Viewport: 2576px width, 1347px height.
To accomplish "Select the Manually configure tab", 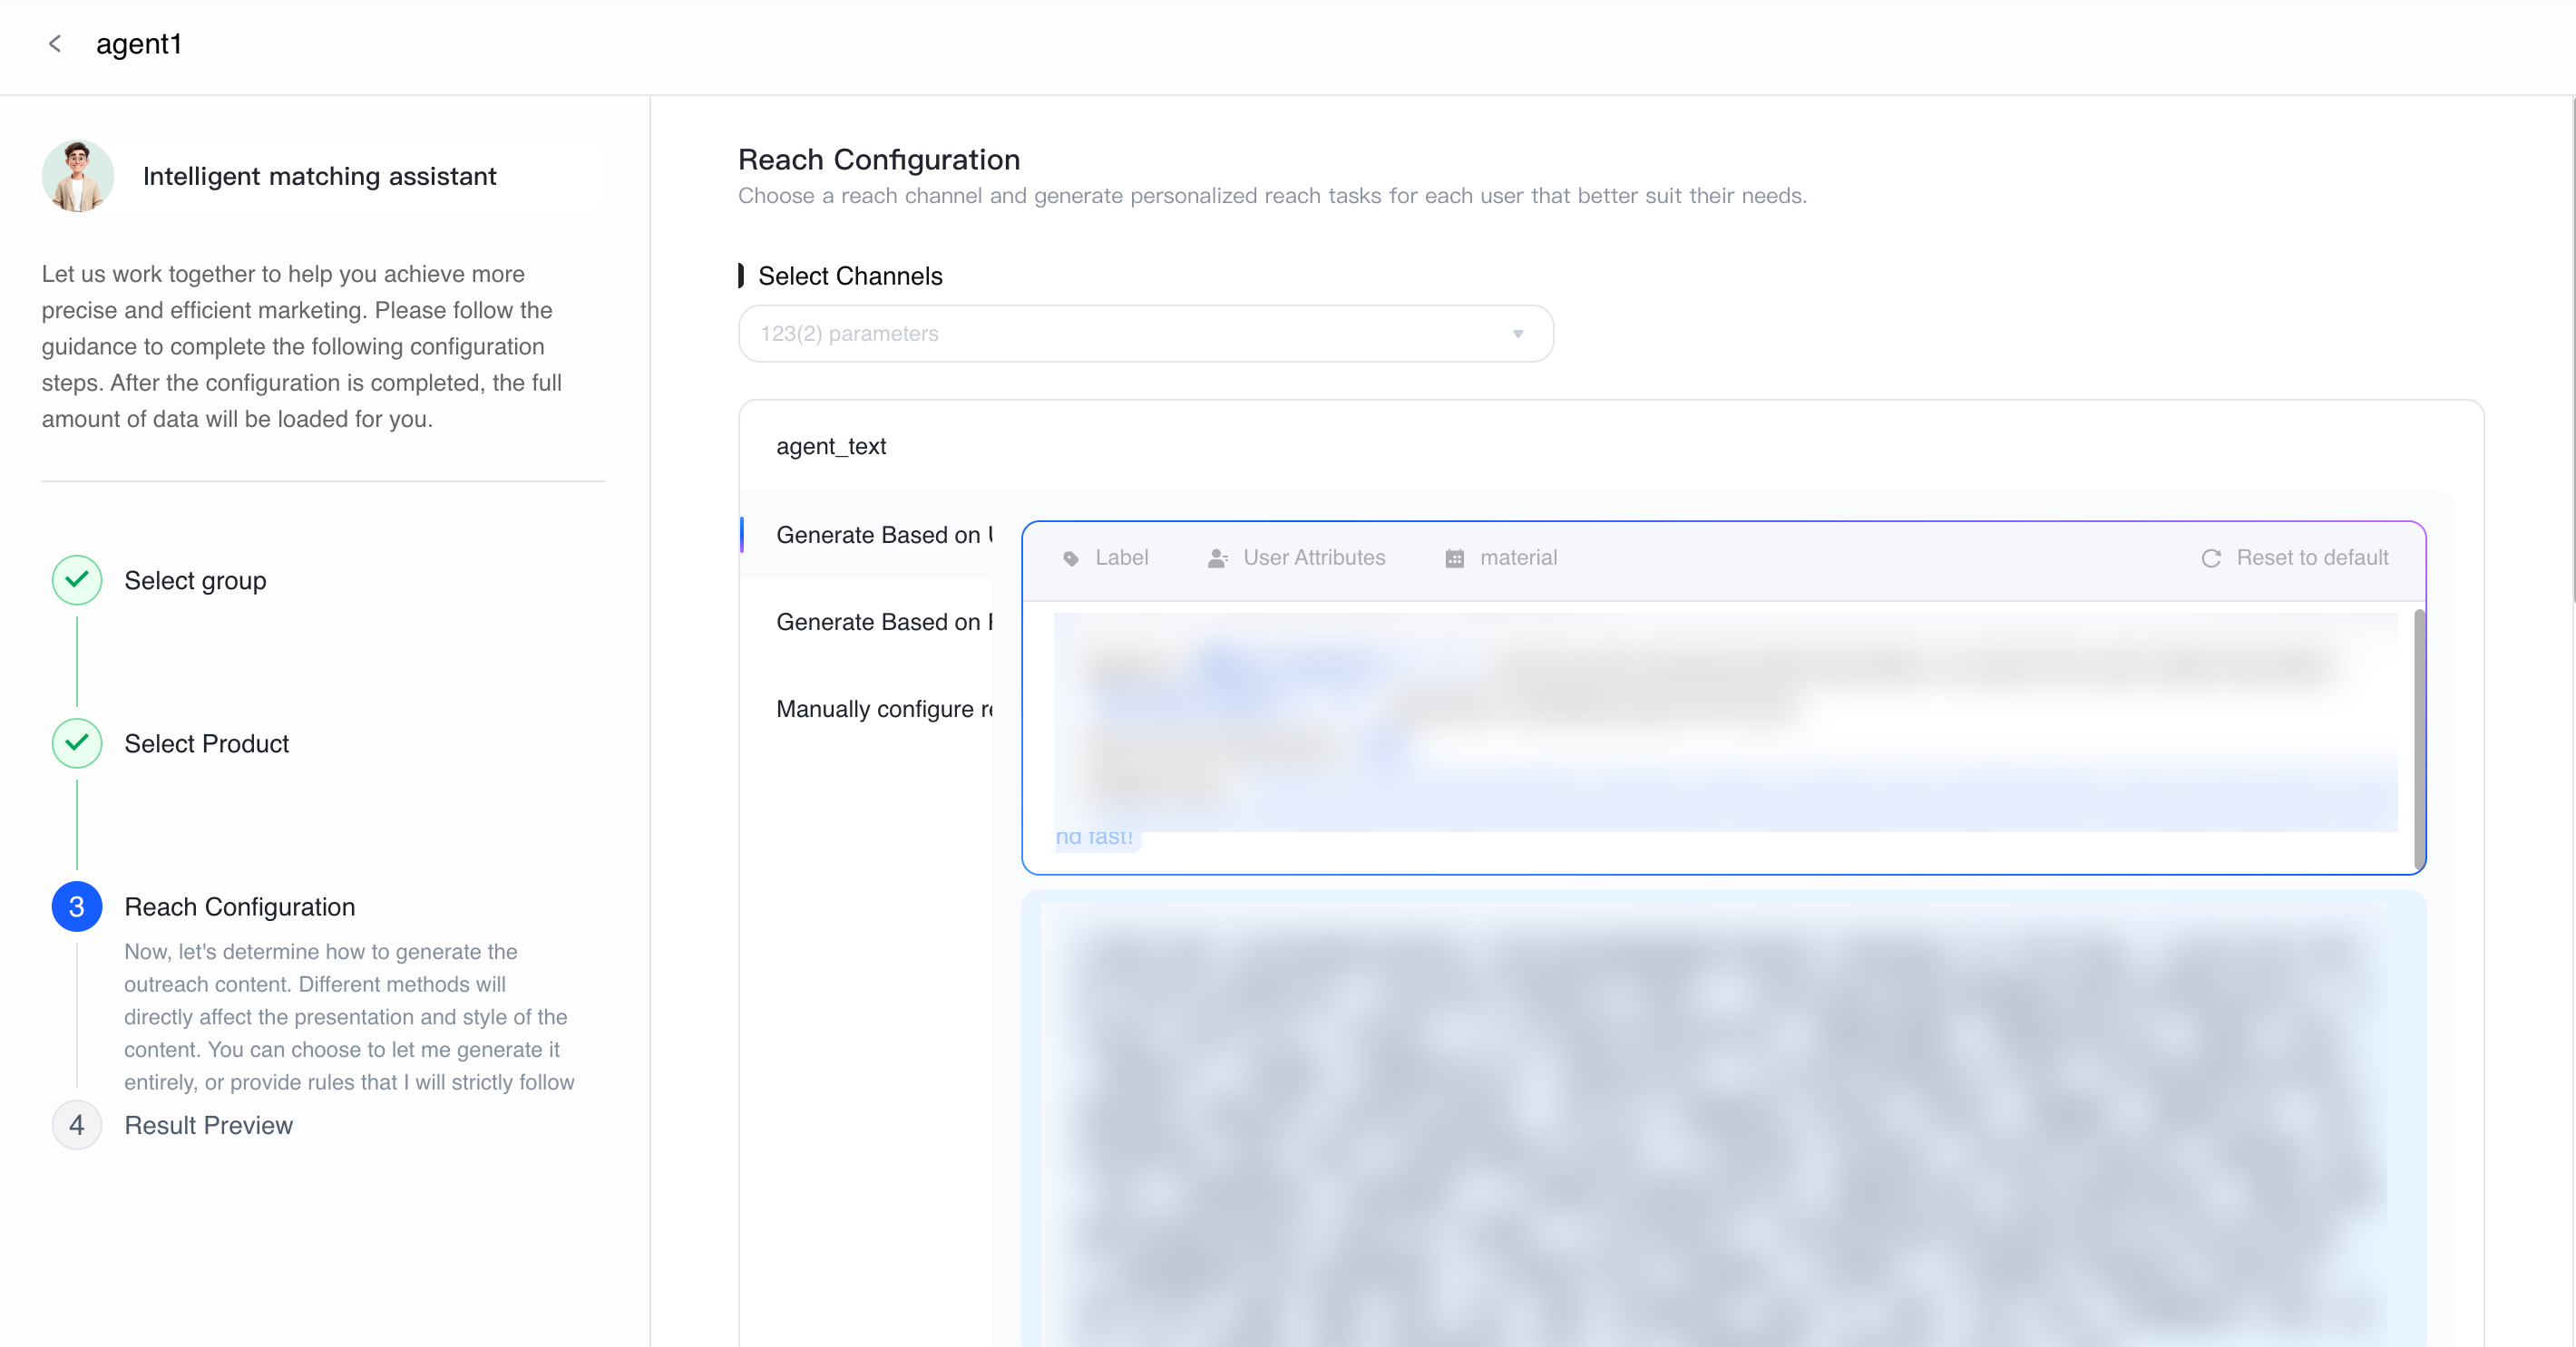I will coord(868,710).
